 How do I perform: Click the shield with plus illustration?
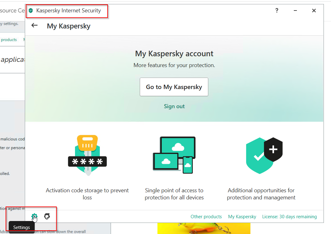264,155
